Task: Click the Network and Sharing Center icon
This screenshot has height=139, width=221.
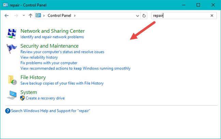Action: click(x=12, y=34)
